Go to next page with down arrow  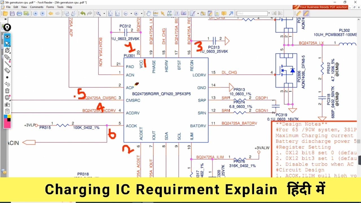coord(42,13)
